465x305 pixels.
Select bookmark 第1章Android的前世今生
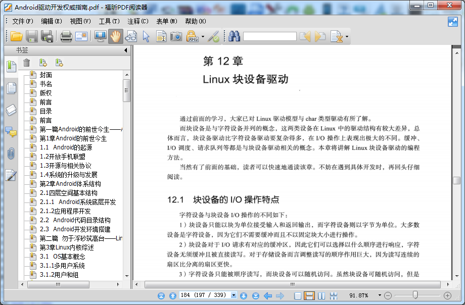[73, 138]
